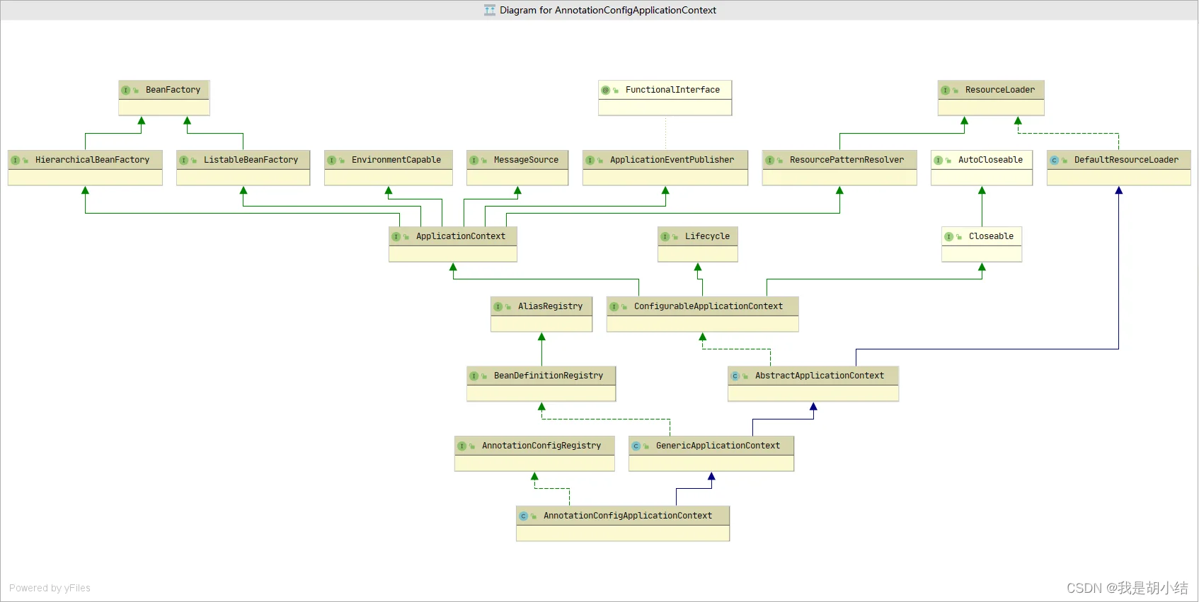
Task: Click the annotation icon beside FunctionalInterface
Action: (x=605, y=91)
